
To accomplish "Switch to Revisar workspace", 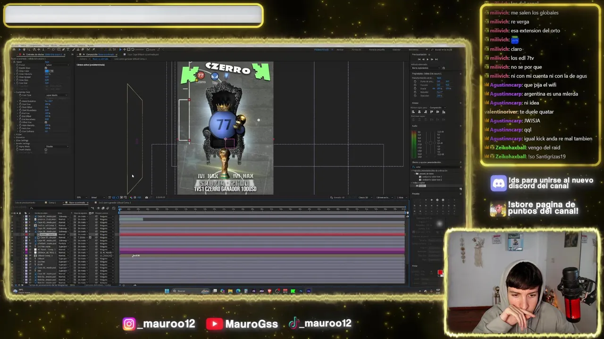I will (x=340, y=49).
